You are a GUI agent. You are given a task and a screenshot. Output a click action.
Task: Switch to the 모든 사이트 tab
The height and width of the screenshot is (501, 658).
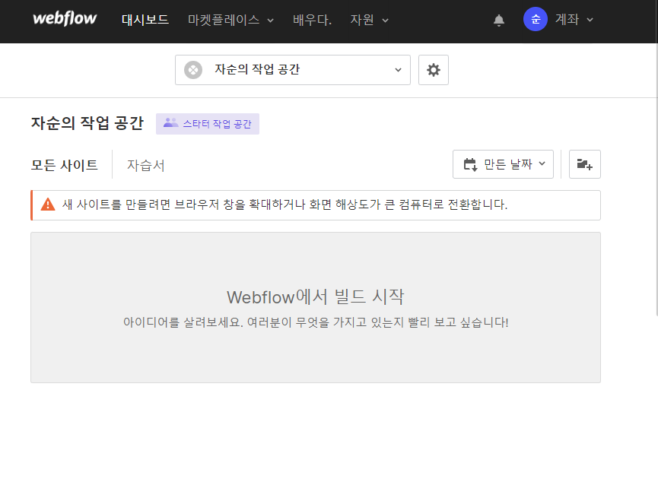coord(64,165)
